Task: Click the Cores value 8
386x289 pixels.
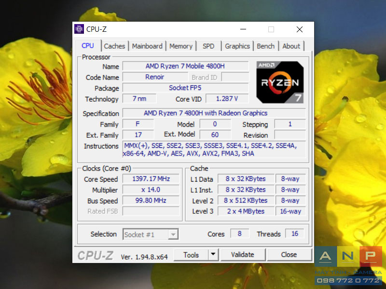Action: coord(239,234)
